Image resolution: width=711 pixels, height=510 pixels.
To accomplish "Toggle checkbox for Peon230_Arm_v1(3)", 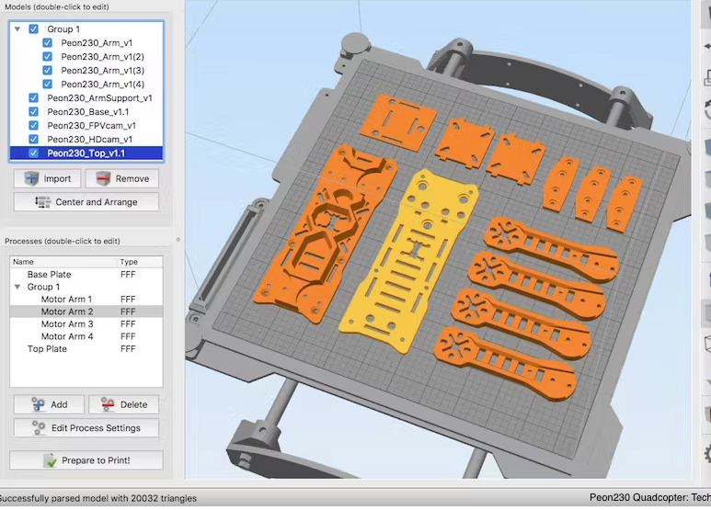I will tap(47, 70).
